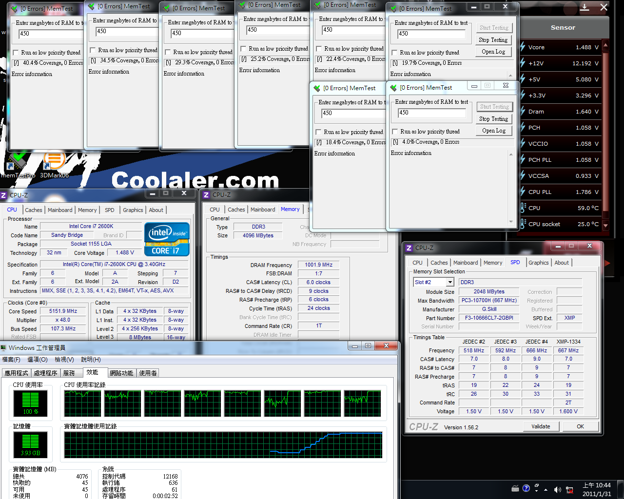Click Open Log in the 4.0% coverage MemTest

pos(493,131)
